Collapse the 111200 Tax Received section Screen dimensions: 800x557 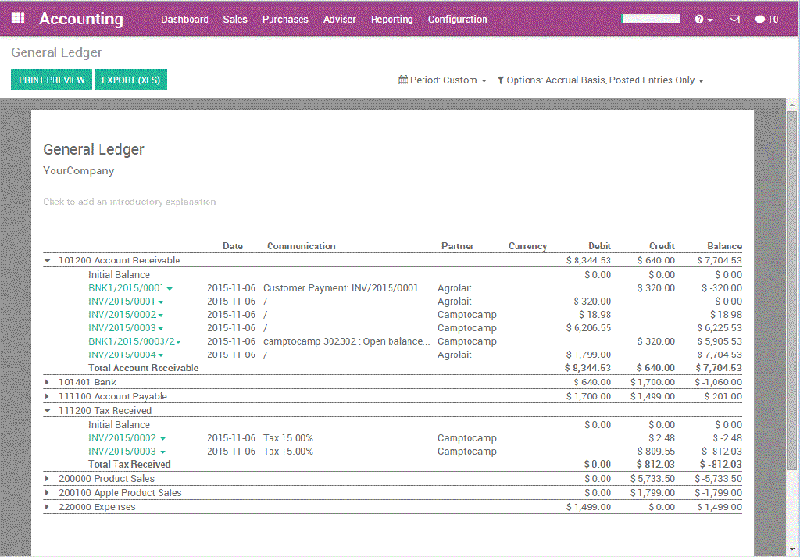[x=48, y=410]
